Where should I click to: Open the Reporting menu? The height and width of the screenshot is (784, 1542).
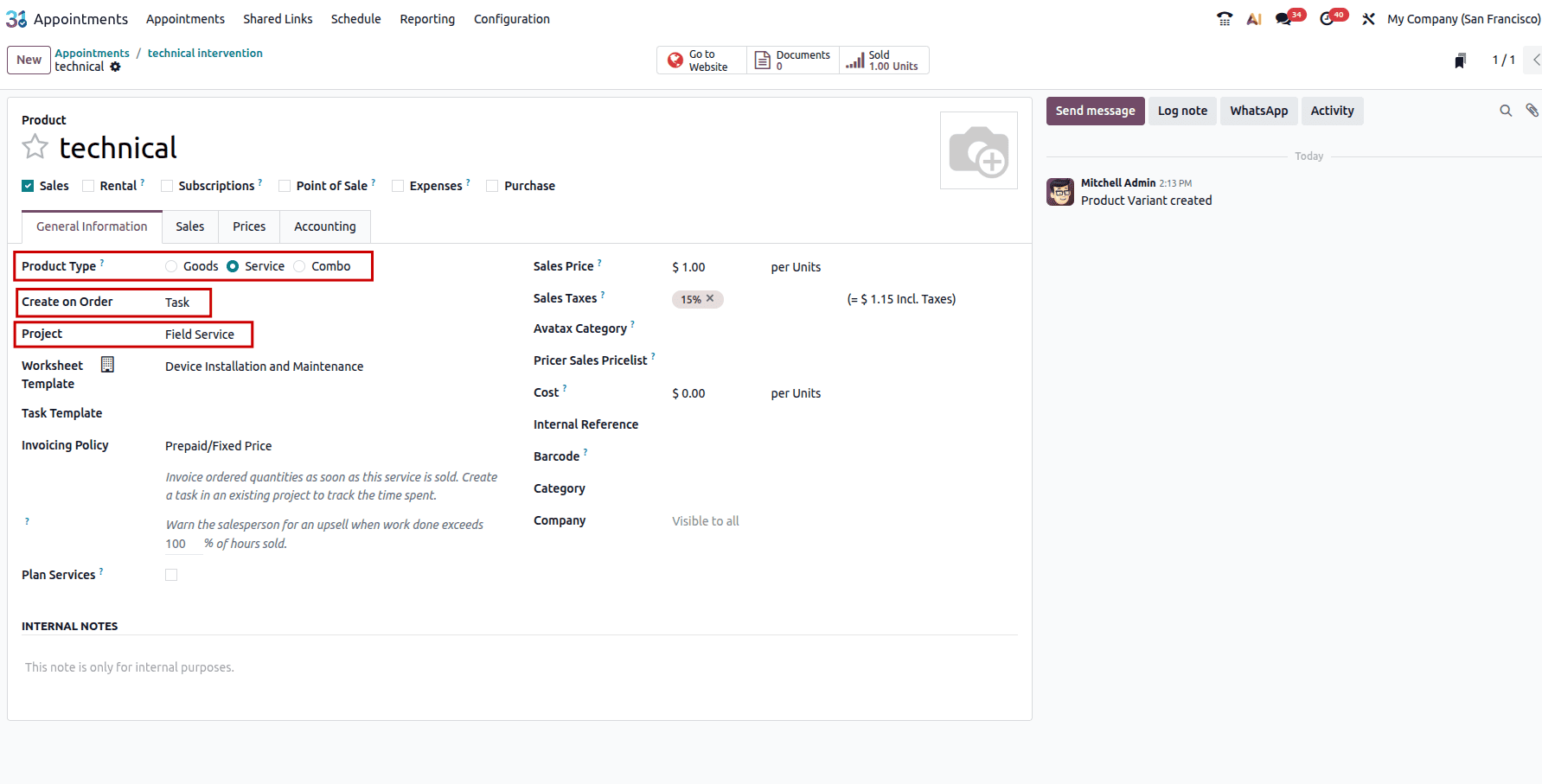[x=427, y=19]
